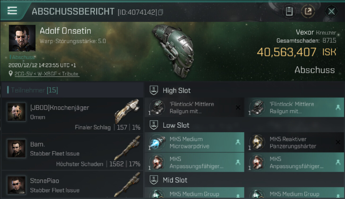The height and width of the screenshot is (199, 345).
Task: Select participant [JBOD]Knochenjäger
Action: pyautogui.click(x=72, y=116)
